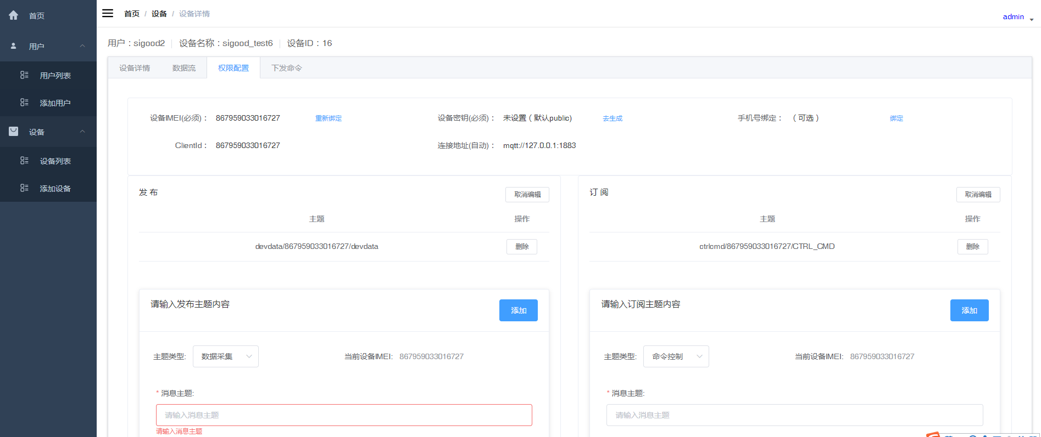Click the list icon beside 添加设备
1041x437 pixels.
coord(24,188)
